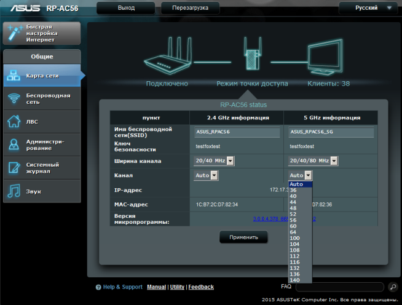Select channel 108 in the list
The width and height of the screenshot is (402, 305).
tap(300, 250)
